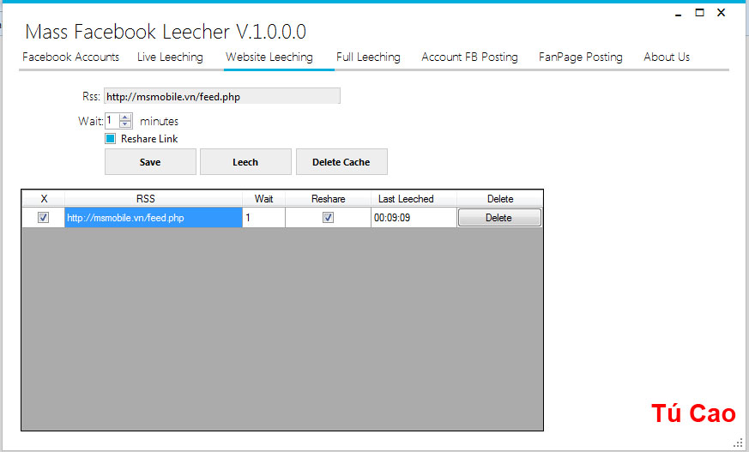Viewport: 749px width, 452px height.
Task: Click the Wait column header
Action: point(263,199)
